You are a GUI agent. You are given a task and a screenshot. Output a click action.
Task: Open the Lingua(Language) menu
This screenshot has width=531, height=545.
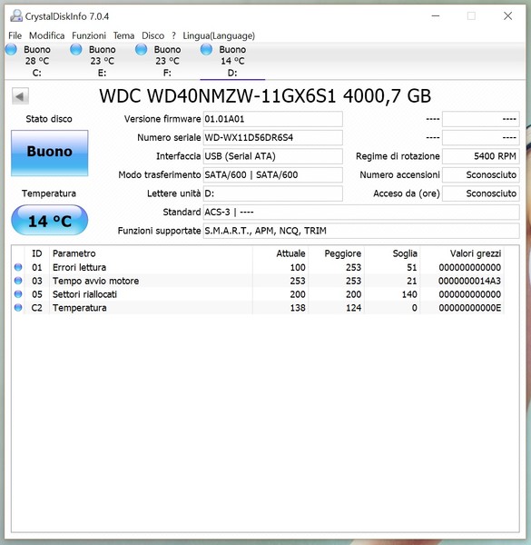pyautogui.click(x=219, y=35)
